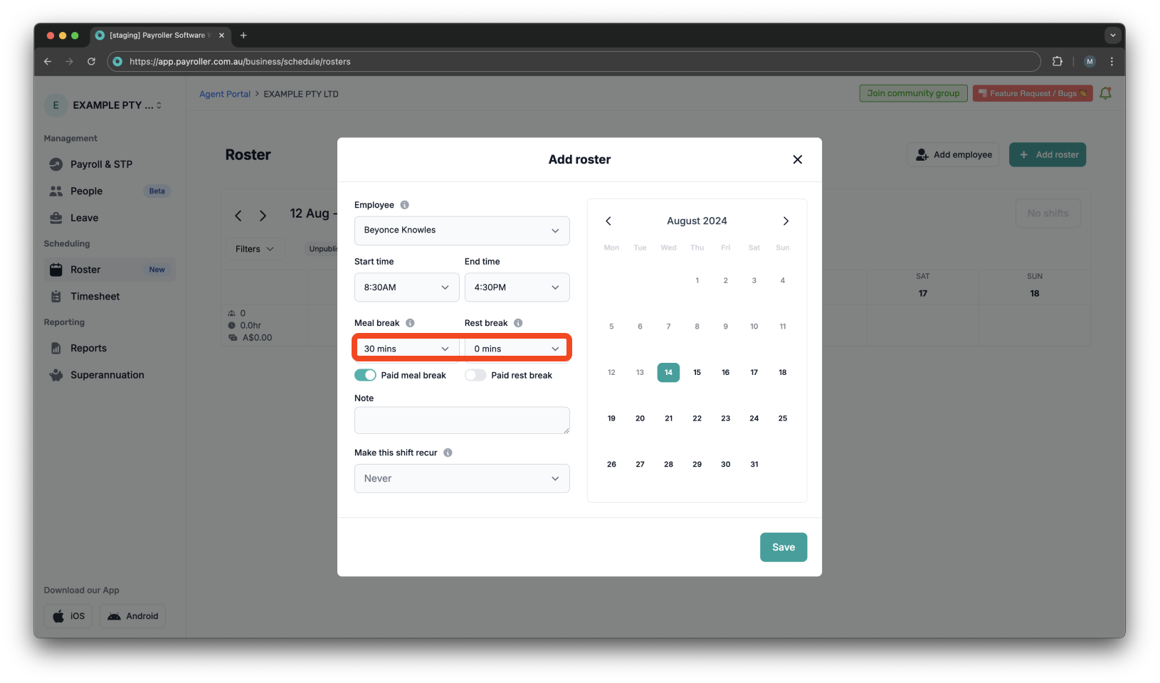The height and width of the screenshot is (683, 1160).
Task: Open People in sidebar
Action: [109, 191]
